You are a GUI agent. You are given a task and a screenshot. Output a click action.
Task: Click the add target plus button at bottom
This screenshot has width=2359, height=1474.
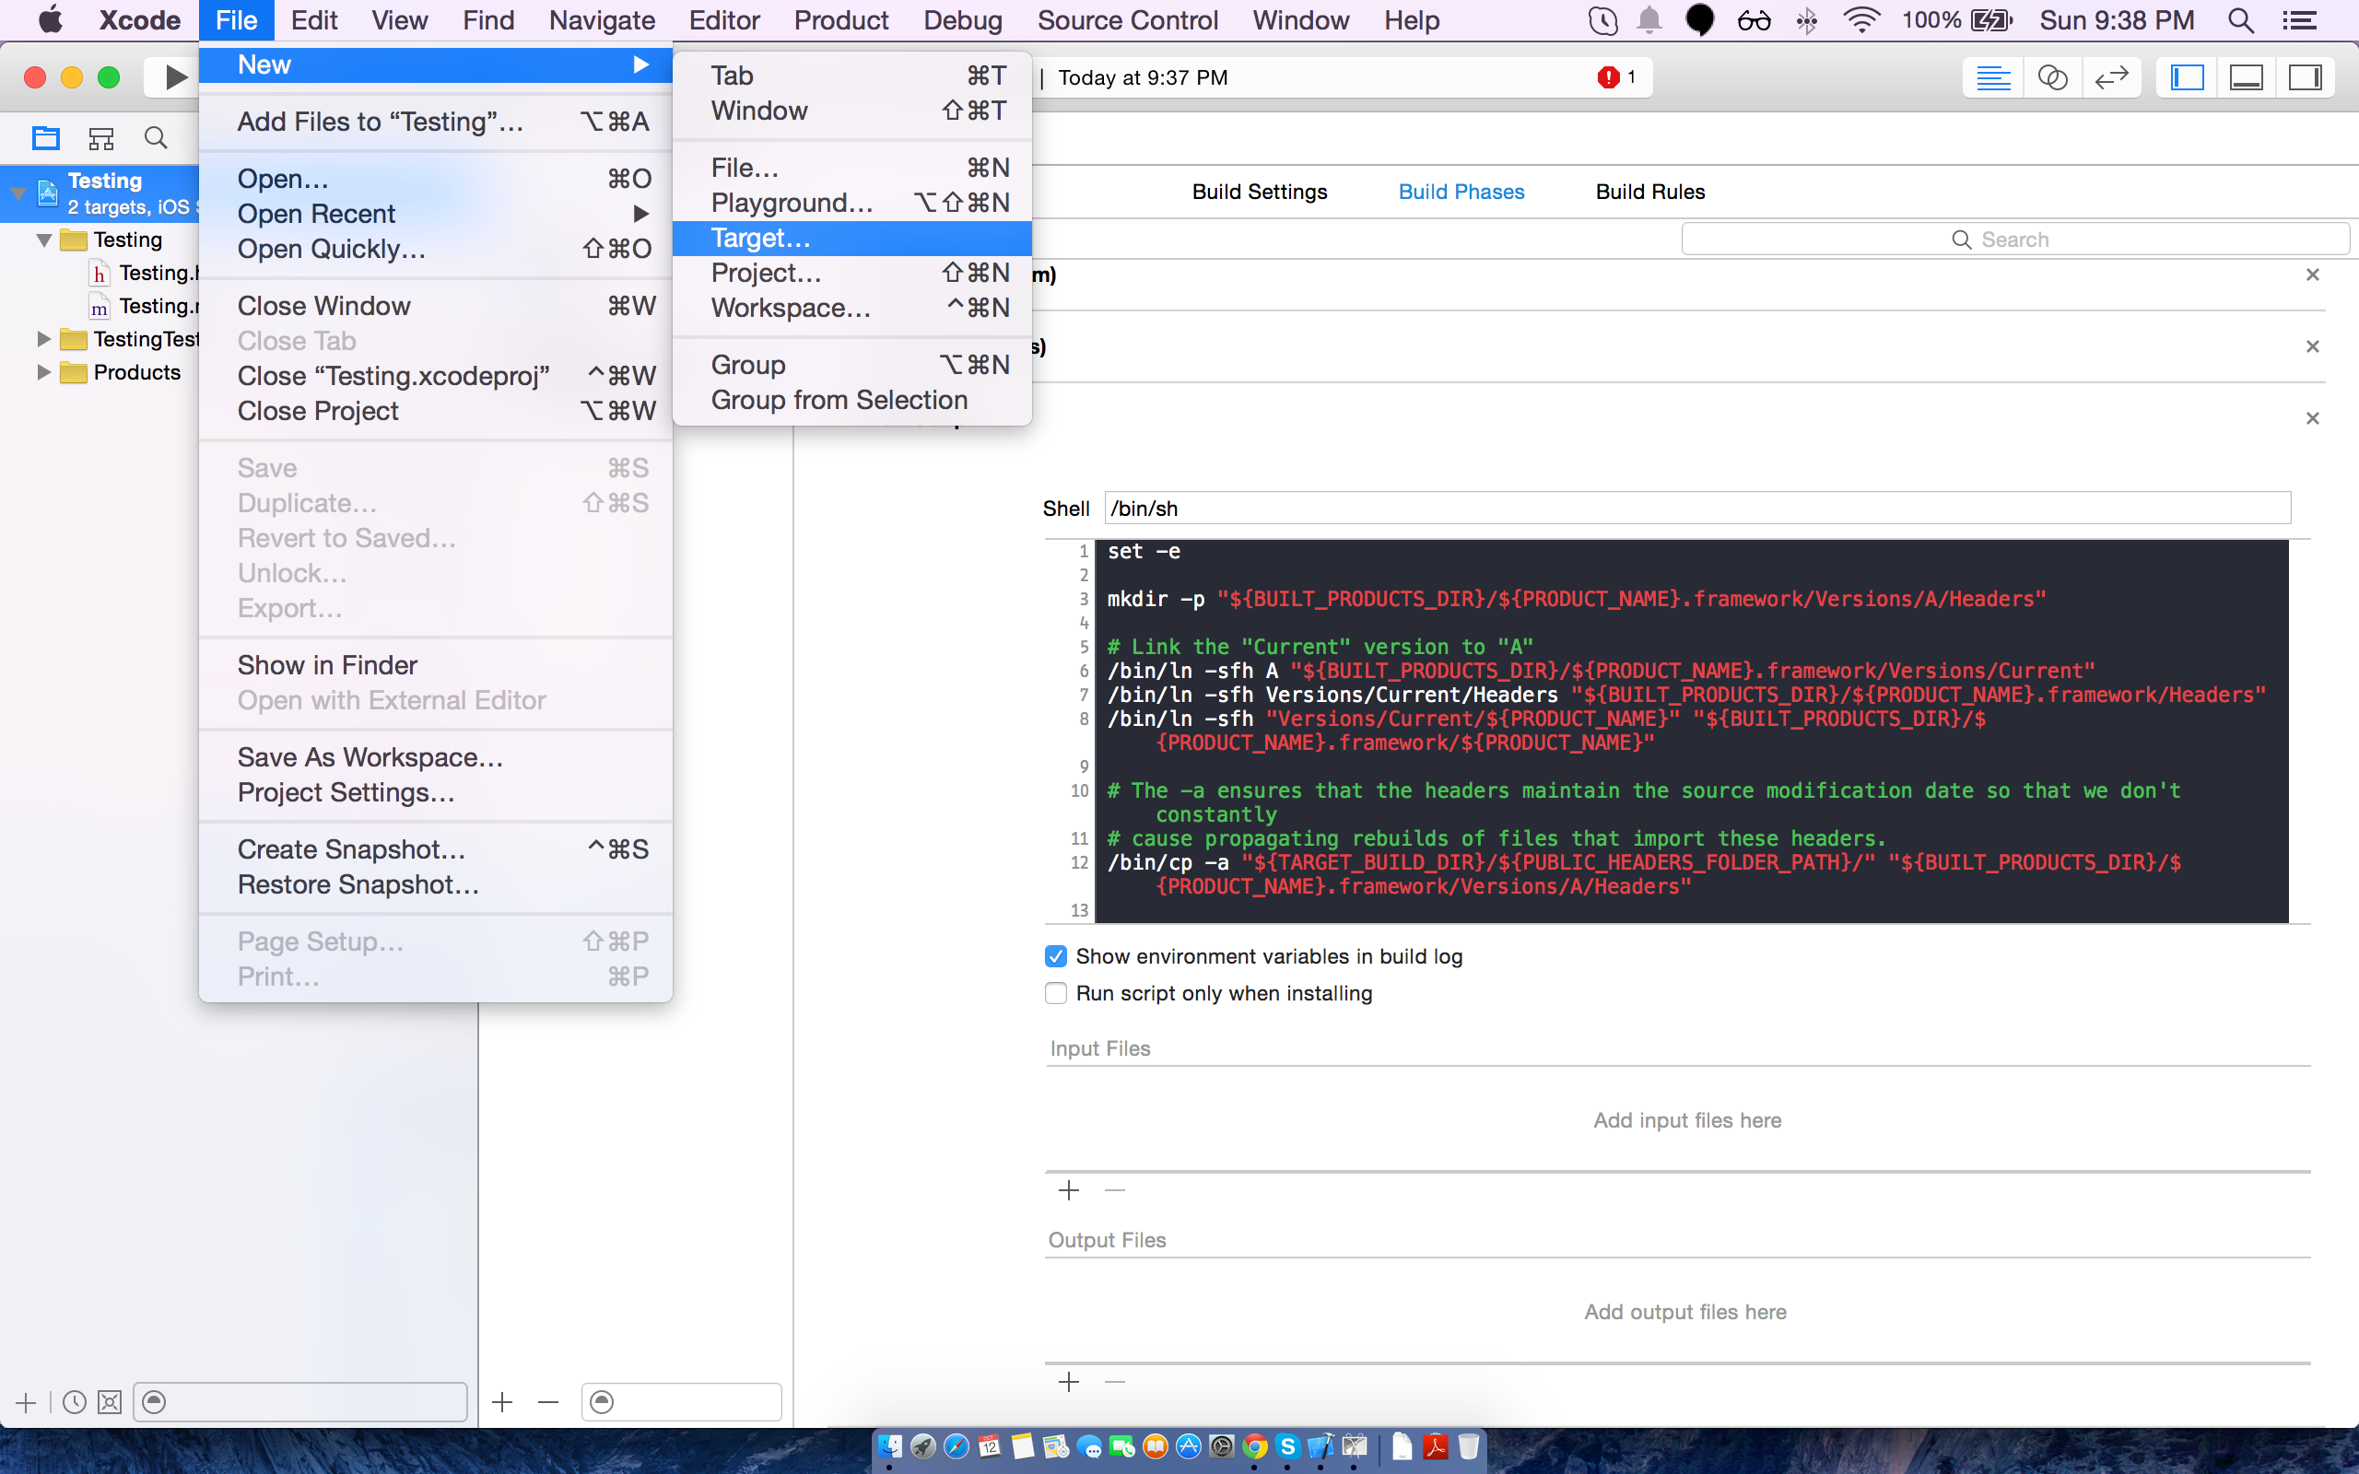[x=502, y=1402]
